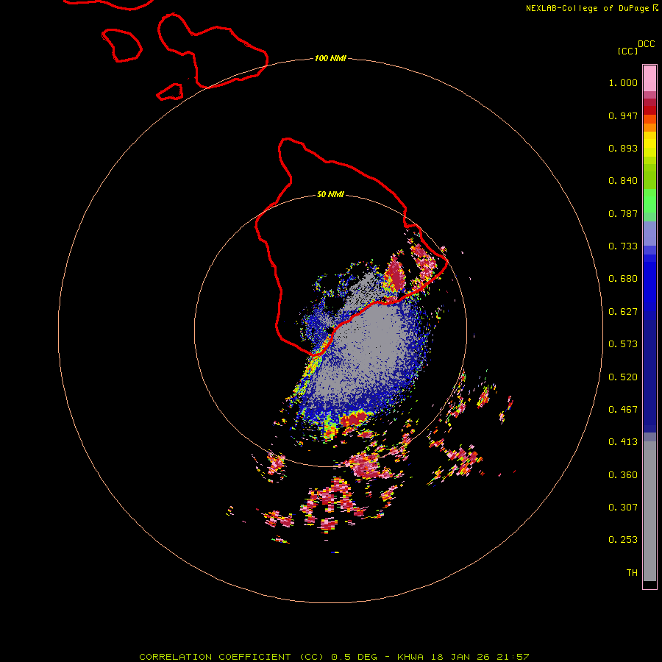The height and width of the screenshot is (662, 662).
Task: Click the 0.253 legend value
Action: (x=623, y=540)
